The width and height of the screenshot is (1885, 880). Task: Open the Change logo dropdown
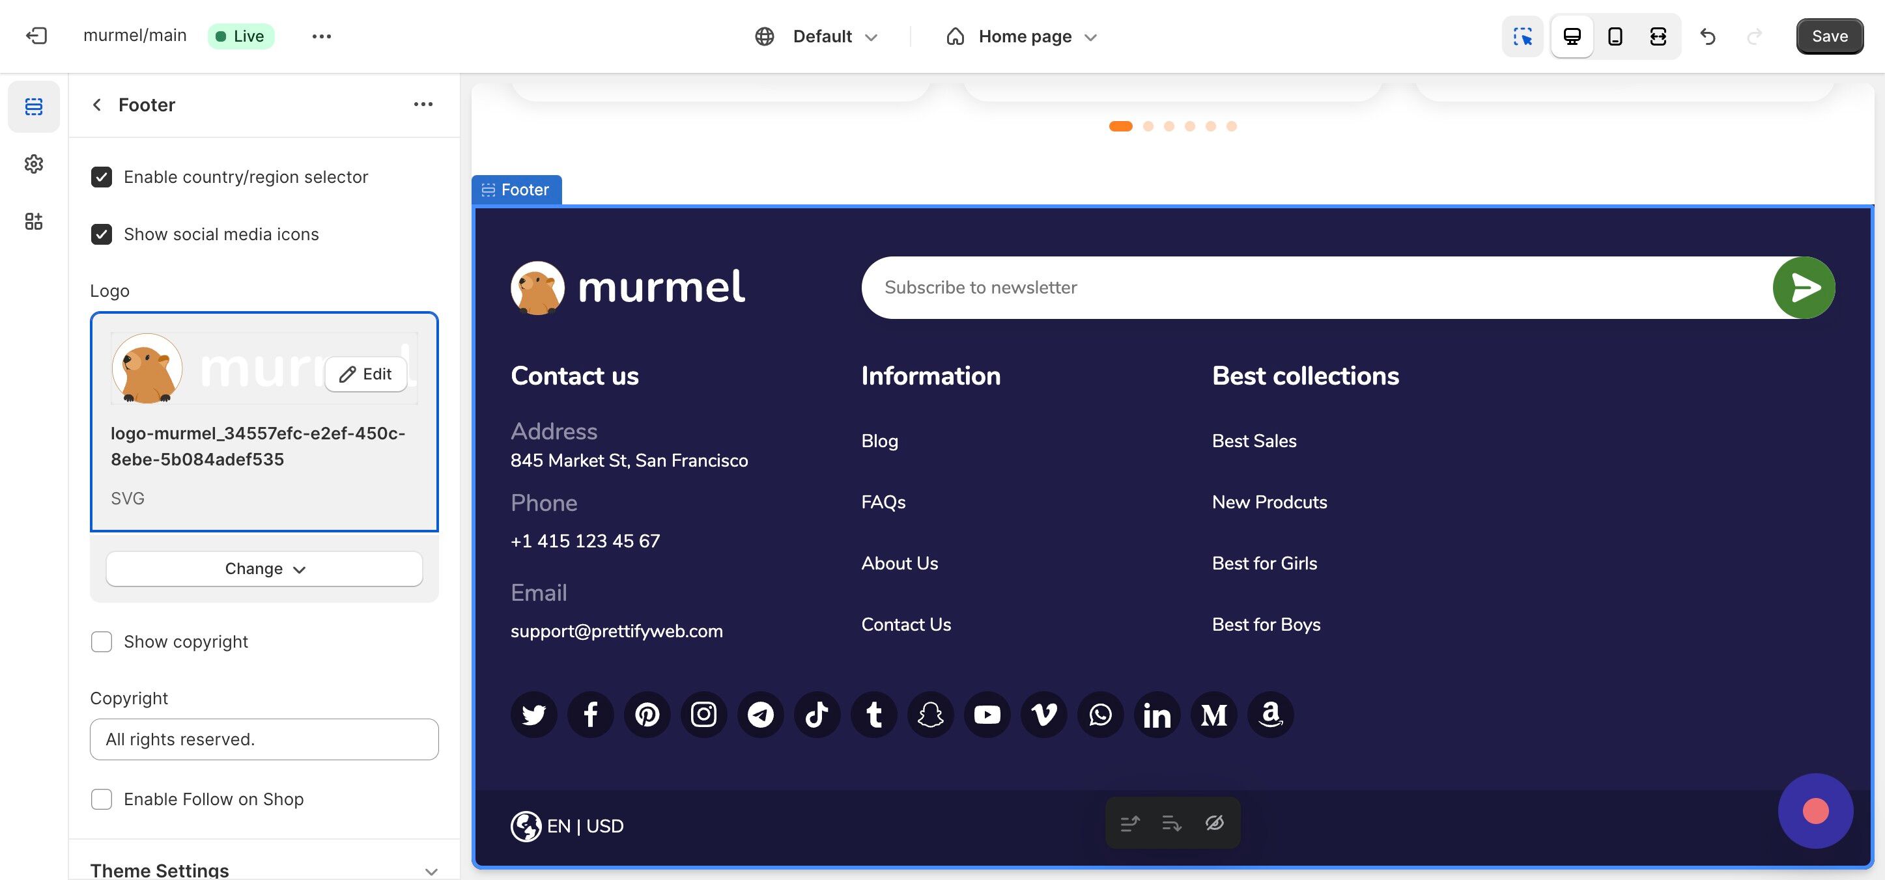pos(264,568)
